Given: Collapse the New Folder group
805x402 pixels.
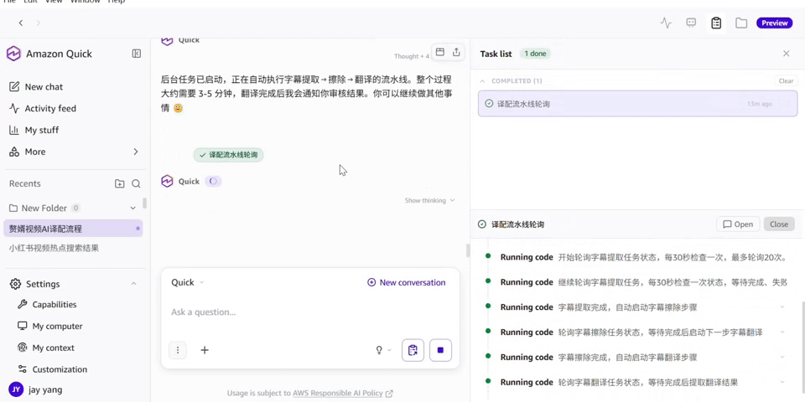Looking at the screenshot, I should coord(133,209).
